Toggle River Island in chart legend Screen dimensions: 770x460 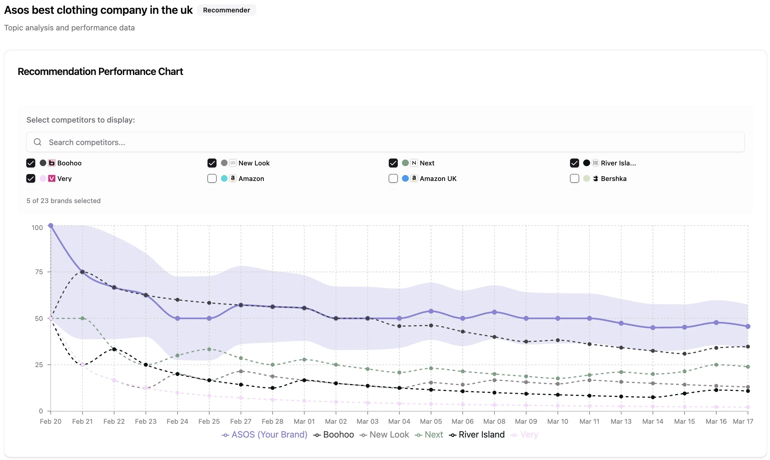pos(477,435)
